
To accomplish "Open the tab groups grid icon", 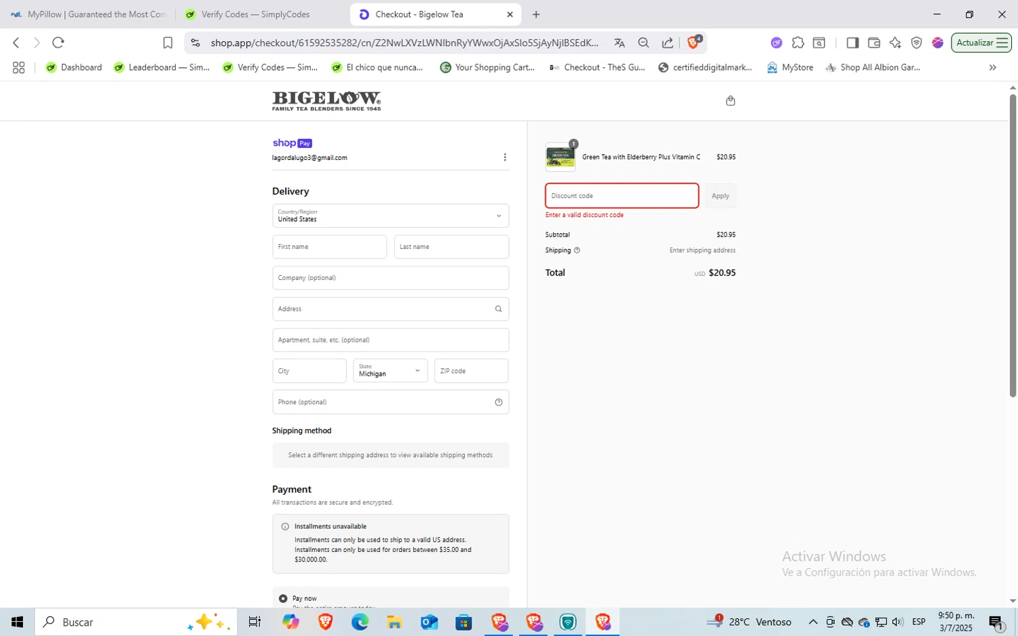I will 18,68.
